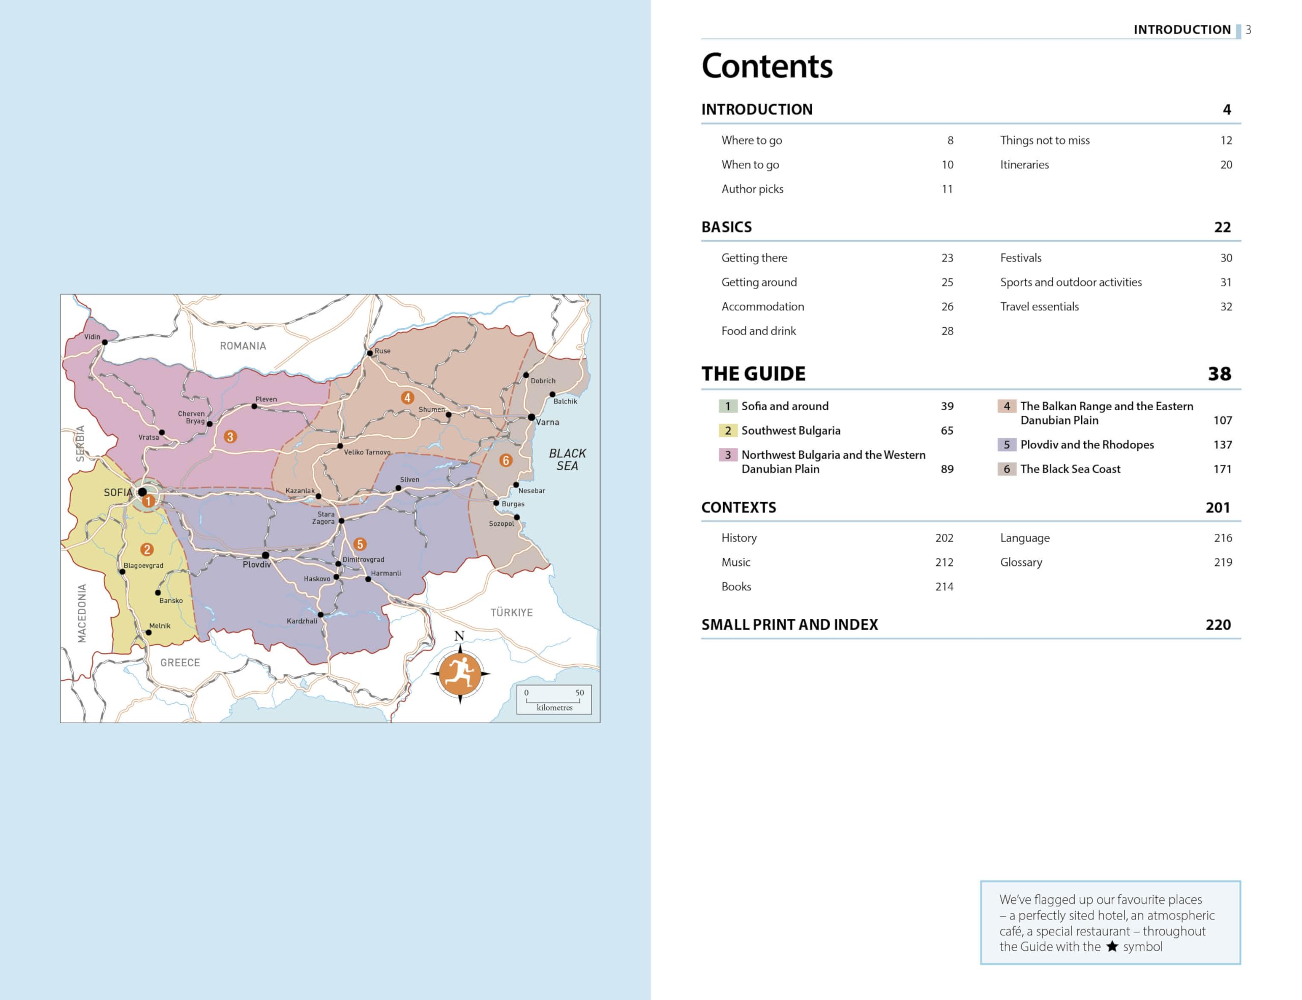Click the compass rose on the map

(460, 673)
